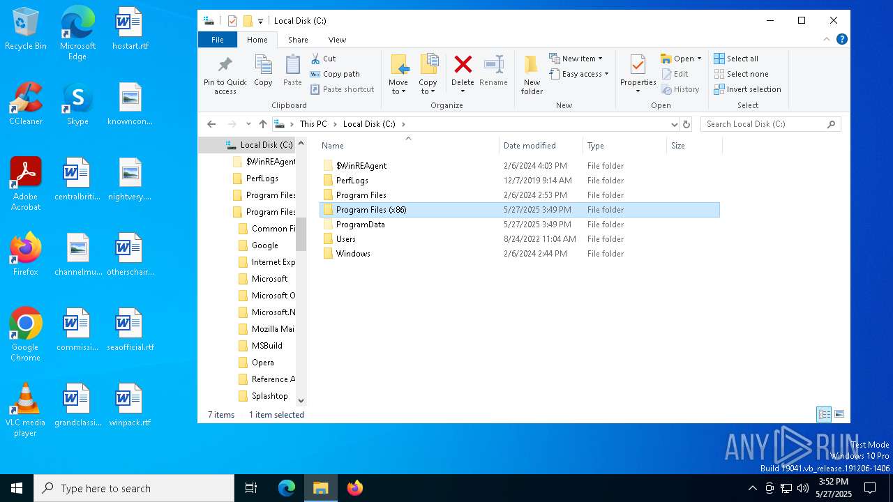Click the Task View taskbar icon
893x502 pixels.
click(x=251, y=488)
